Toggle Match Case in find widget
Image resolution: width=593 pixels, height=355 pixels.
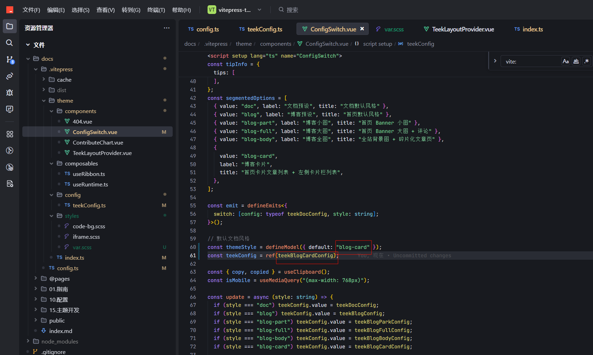(565, 61)
